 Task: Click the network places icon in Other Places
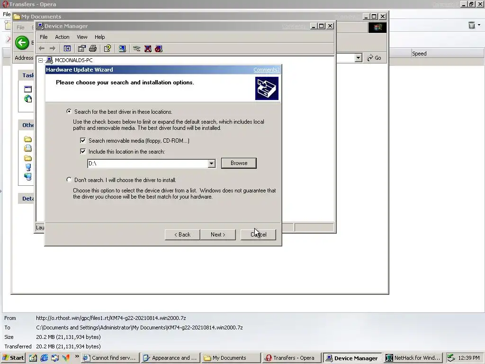point(28,177)
